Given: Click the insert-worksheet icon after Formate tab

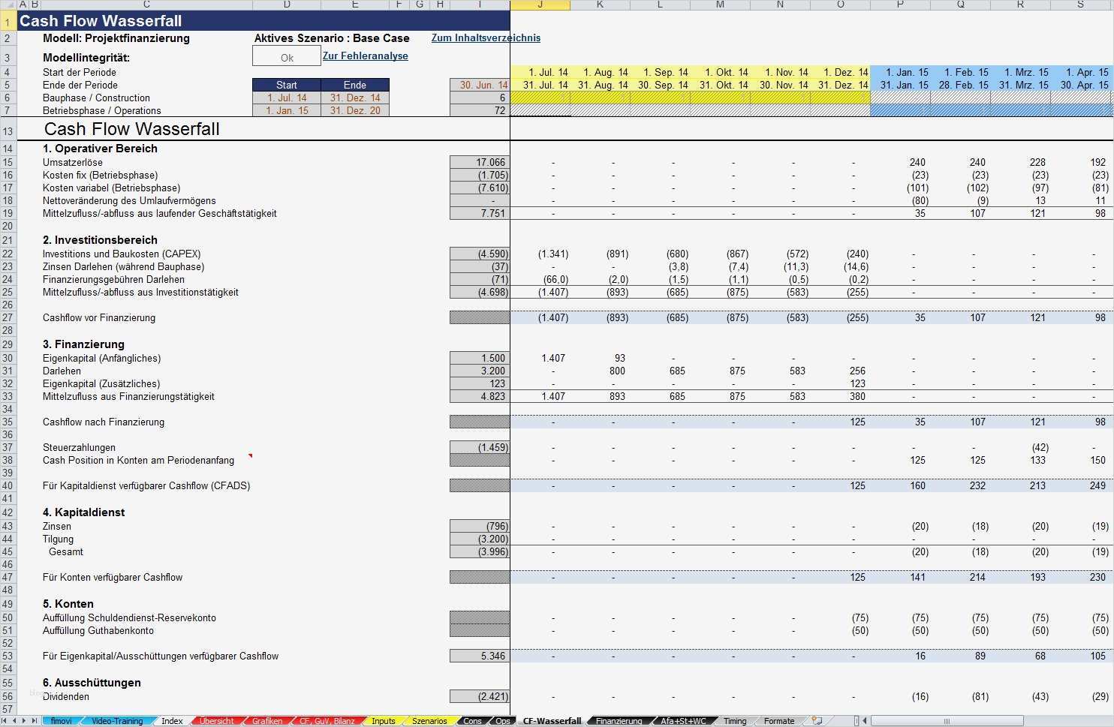Looking at the screenshot, I should pos(817,720).
